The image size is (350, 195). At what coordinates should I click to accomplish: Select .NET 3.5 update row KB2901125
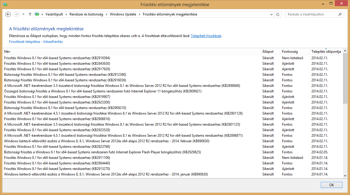point(172,124)
